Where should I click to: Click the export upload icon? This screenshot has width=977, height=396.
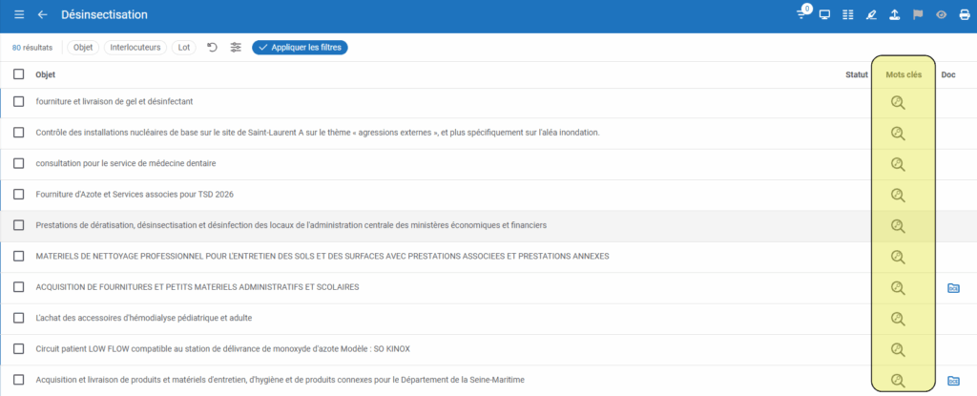(x=893, y=15)
